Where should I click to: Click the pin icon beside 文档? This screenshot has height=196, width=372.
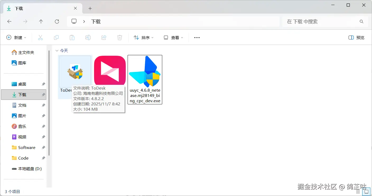click(x=43, y=105)
